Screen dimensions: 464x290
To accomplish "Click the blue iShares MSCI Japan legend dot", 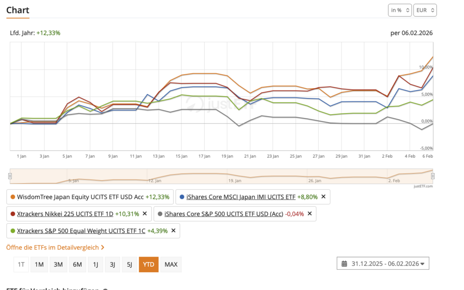I will tap(181, 197).
